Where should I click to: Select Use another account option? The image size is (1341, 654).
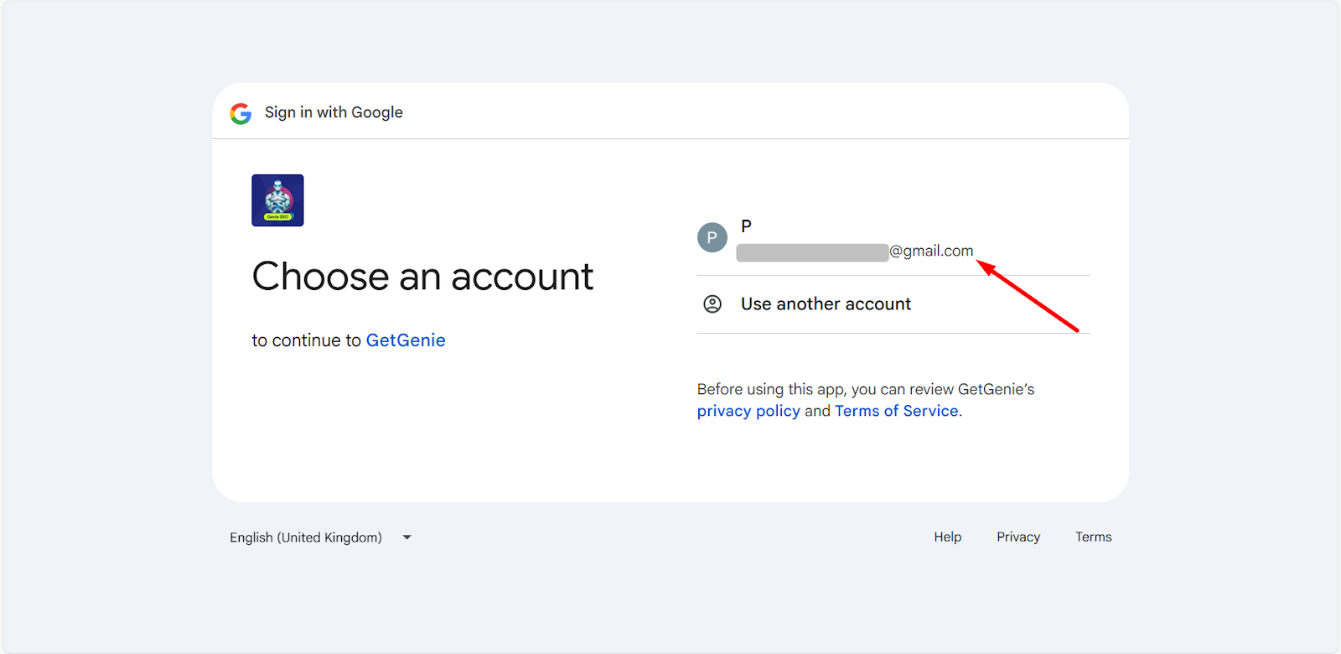click(893, 304)
